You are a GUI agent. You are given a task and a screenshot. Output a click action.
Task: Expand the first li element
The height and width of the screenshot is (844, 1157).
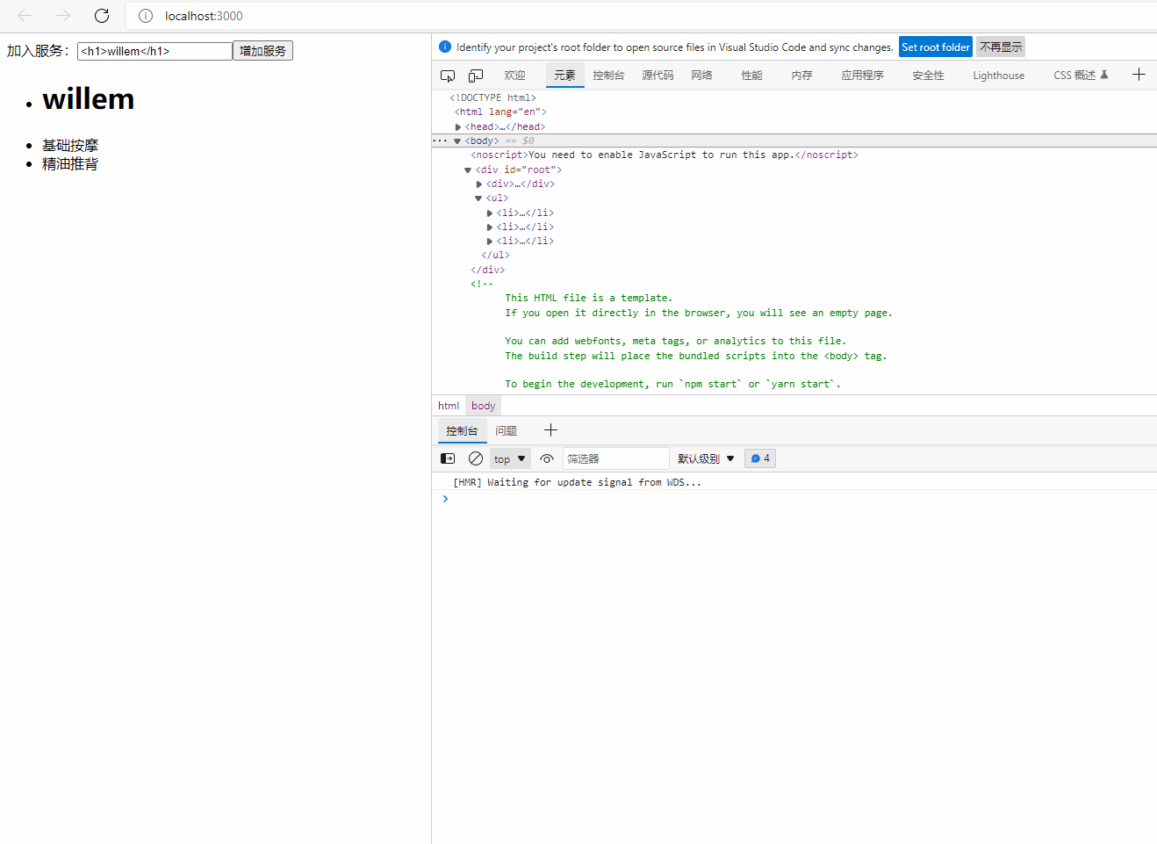pos(490,213)
